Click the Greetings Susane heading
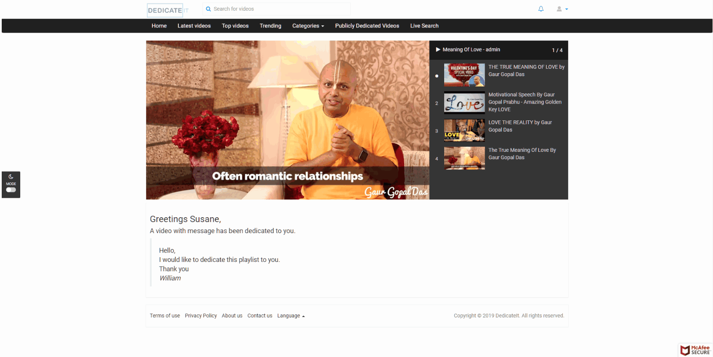The width and height of the screenshot is (713, 357). (x=185, y=219)
